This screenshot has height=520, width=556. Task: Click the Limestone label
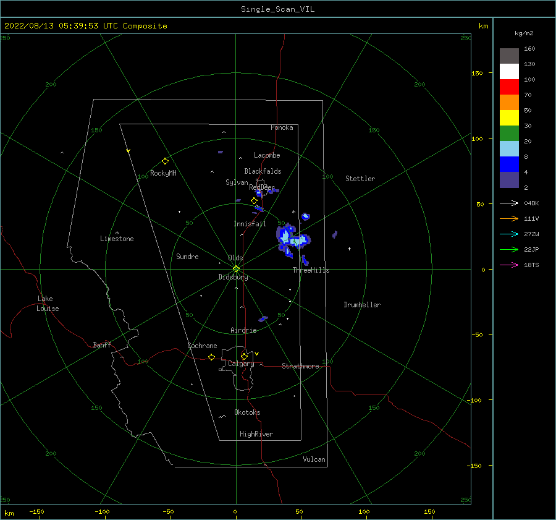point(117,239)
